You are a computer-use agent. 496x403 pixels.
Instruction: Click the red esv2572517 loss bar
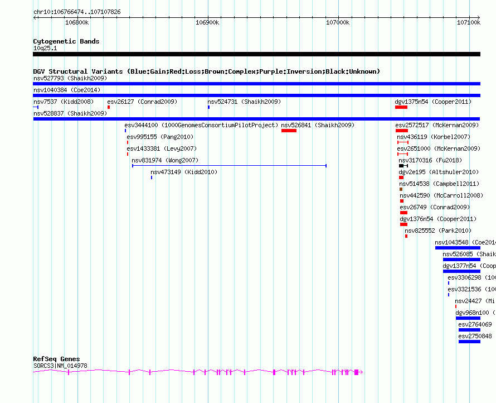(x=402, y=131)
